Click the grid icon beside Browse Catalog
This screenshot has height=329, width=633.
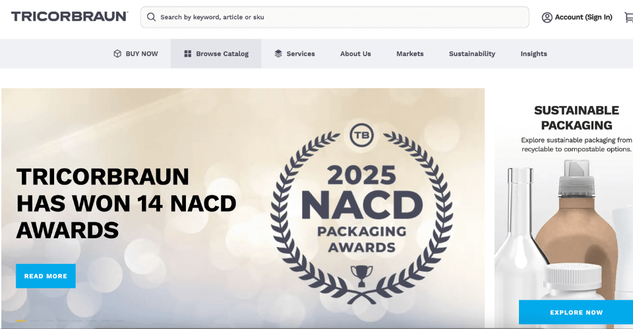[x=188, y=54]
